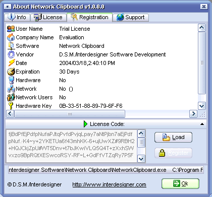Click the horizontal scroll-left arrow
212x197 pixels.
tap(10, 114)
